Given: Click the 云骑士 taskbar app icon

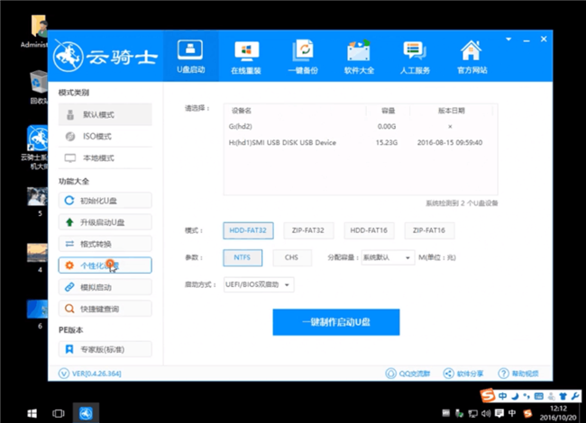Looking at the screenshot, I should pyautogui.click(x=86, y=413).
